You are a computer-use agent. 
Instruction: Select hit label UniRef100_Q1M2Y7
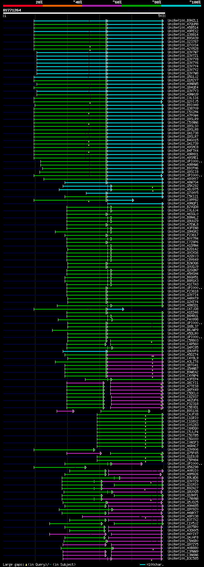click(183, 81)
